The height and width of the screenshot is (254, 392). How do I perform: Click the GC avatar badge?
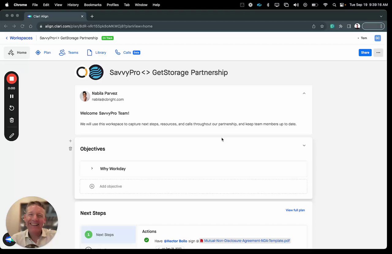coord(378,38)
